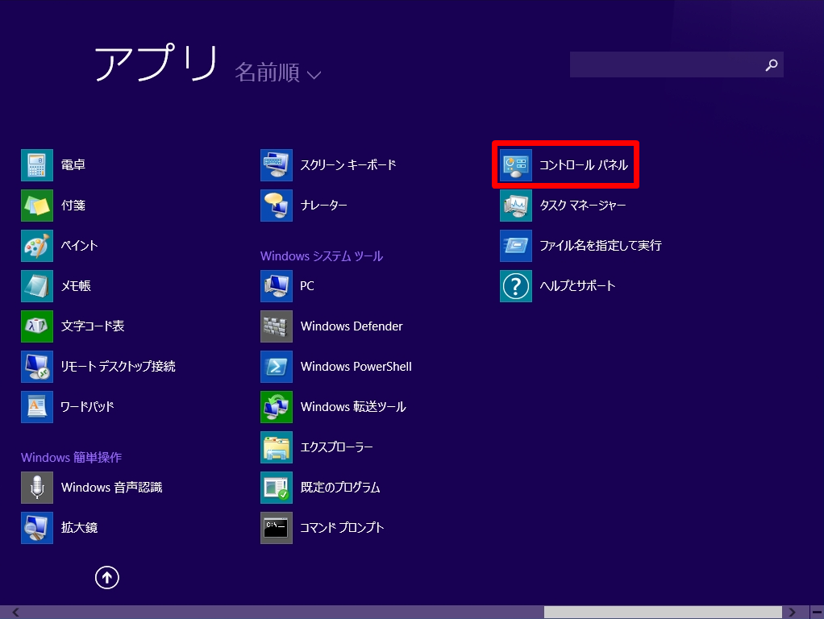The height and width of the screenshot is (619, 824).
Task: Click the スクリーン キーボード text label
Action: pyautogui.click(x=347, y=165)
